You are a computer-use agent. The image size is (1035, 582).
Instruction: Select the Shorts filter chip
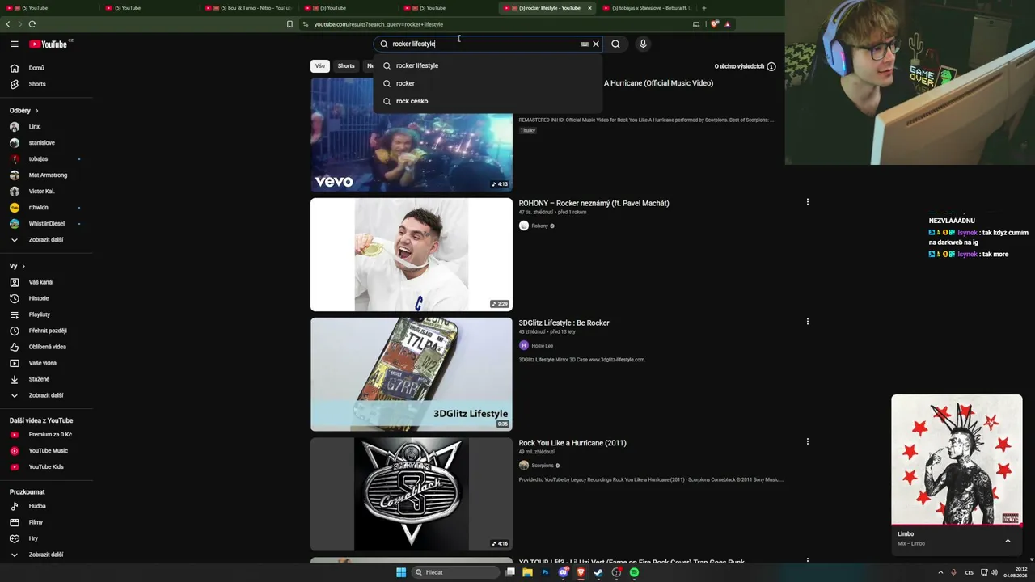click(x=346, y=66)
